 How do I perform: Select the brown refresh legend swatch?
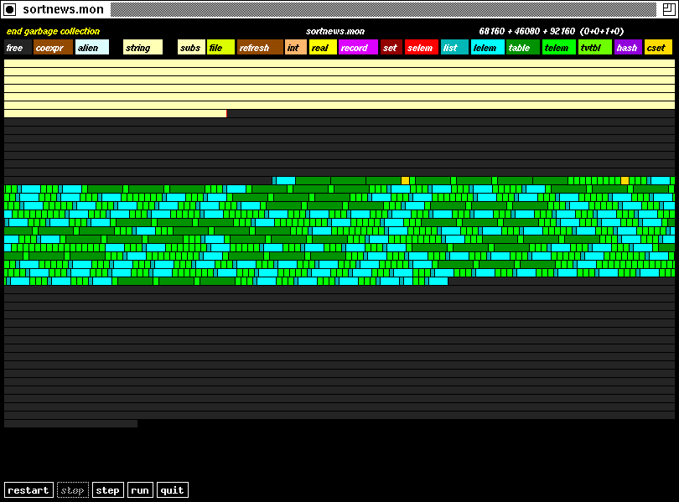click(260, 48)
